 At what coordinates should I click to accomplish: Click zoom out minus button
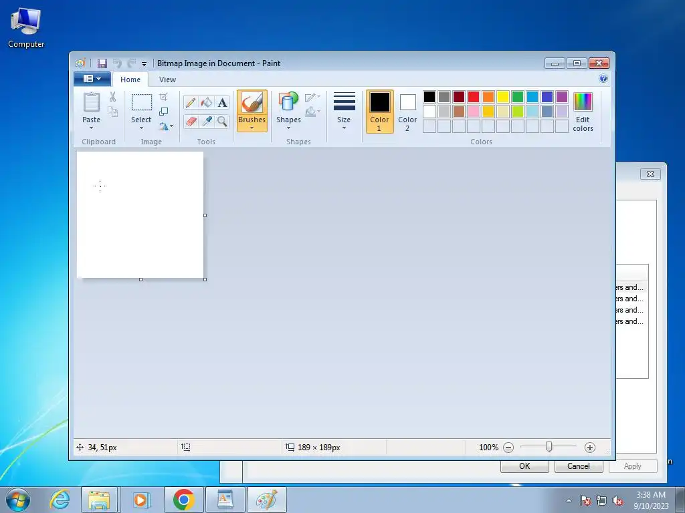pyautogui.click(x=508, y=447)
